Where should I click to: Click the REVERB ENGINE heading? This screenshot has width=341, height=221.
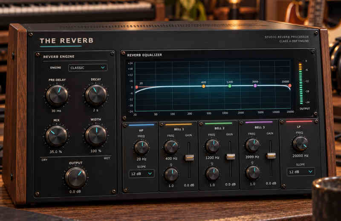coord(59,57)
